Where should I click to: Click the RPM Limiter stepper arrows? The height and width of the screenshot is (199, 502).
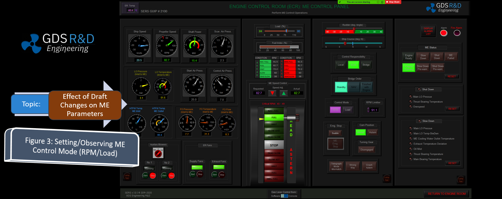tap(368, 110)
